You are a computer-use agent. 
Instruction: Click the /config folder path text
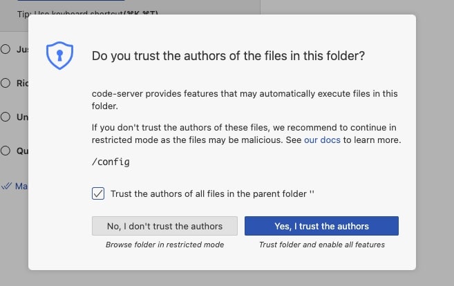click(111, 162)
